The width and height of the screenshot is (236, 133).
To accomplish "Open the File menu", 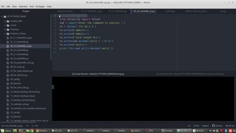I will point(3,7).
